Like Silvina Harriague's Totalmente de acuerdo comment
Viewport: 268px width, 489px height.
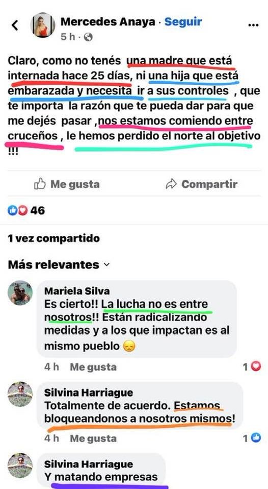point(93,438)
